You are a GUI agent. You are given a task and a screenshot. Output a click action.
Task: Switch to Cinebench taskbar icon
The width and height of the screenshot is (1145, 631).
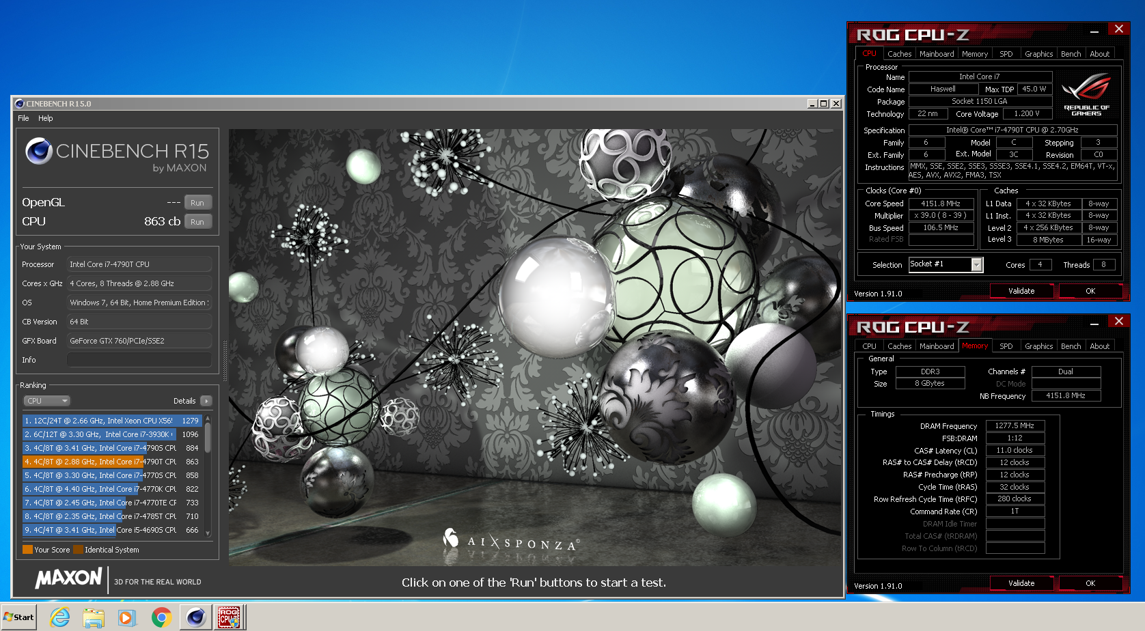tap(195, 617)
